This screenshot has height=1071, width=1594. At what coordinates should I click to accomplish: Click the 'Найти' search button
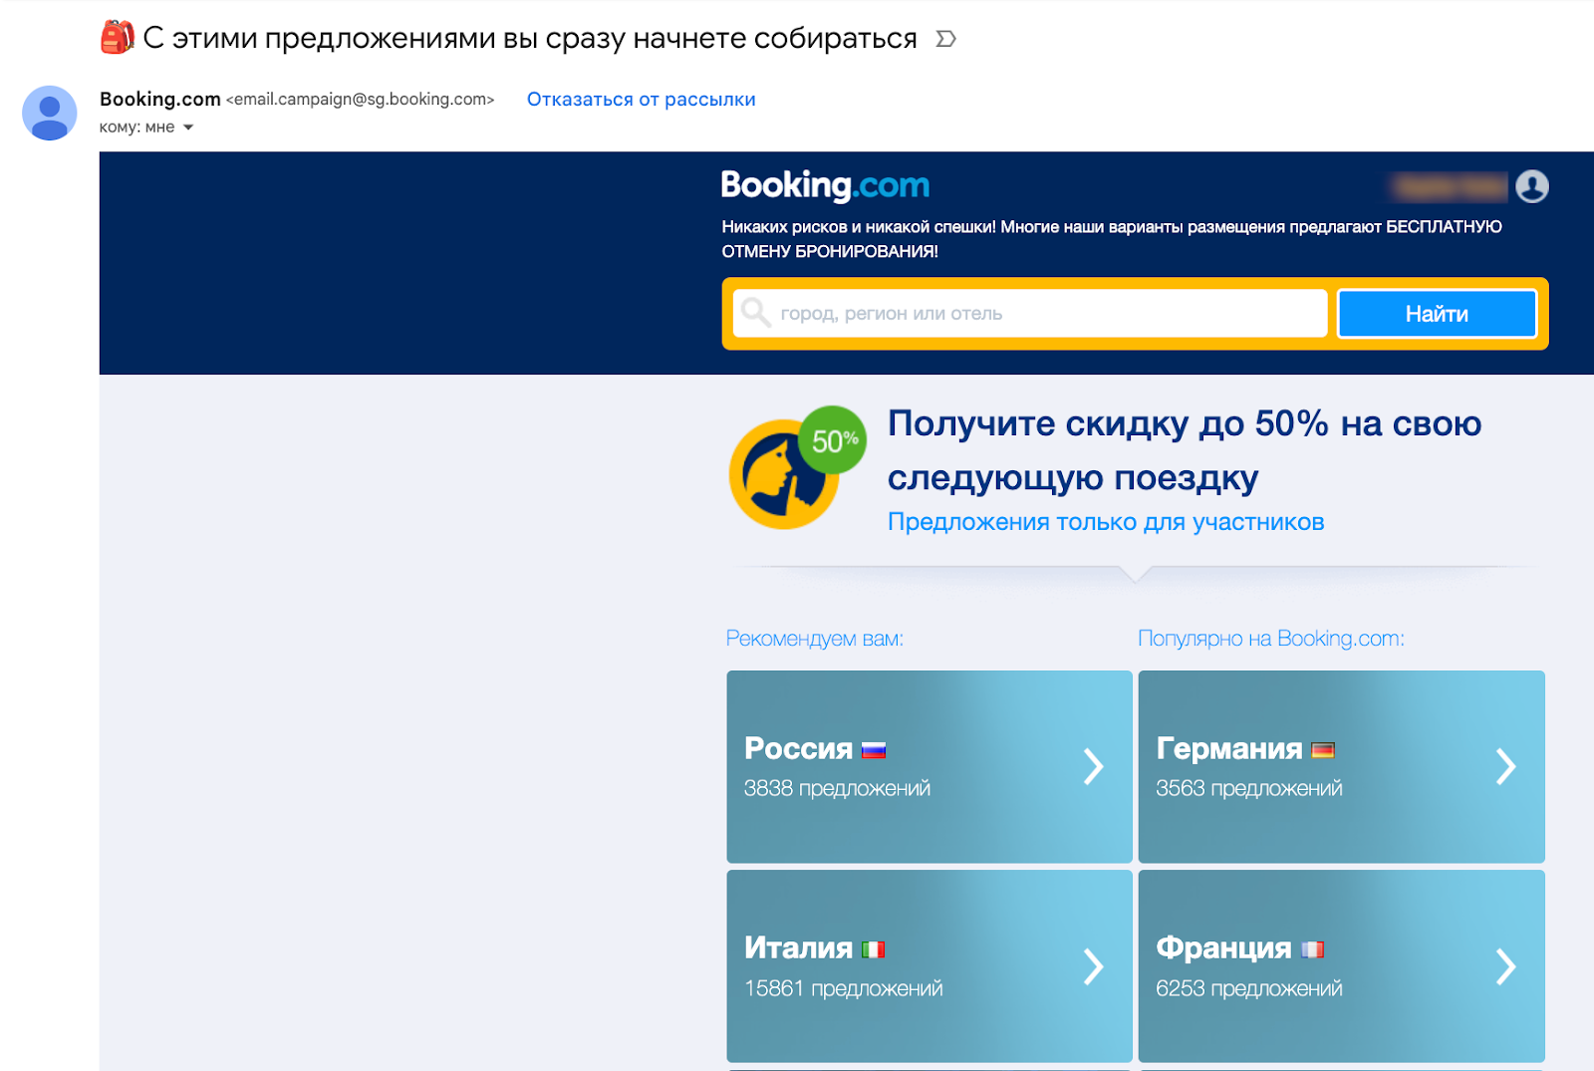coord(1437,314)
